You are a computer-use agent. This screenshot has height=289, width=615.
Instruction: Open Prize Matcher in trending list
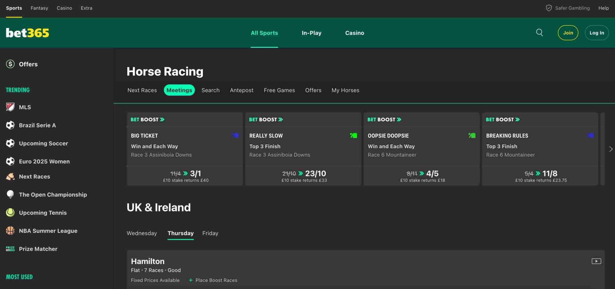point(38,249)
